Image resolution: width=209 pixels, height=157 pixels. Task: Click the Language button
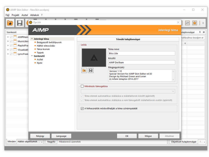click(x=61, y=136)
